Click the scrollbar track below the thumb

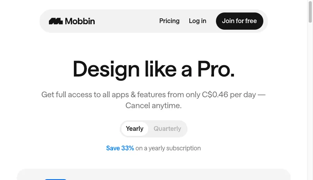[x=310, y=117]
